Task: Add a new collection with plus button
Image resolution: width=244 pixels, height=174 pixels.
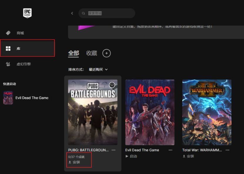Action: (x=107, y=53)
